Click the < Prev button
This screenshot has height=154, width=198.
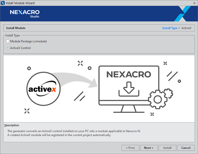click(130, 148)
